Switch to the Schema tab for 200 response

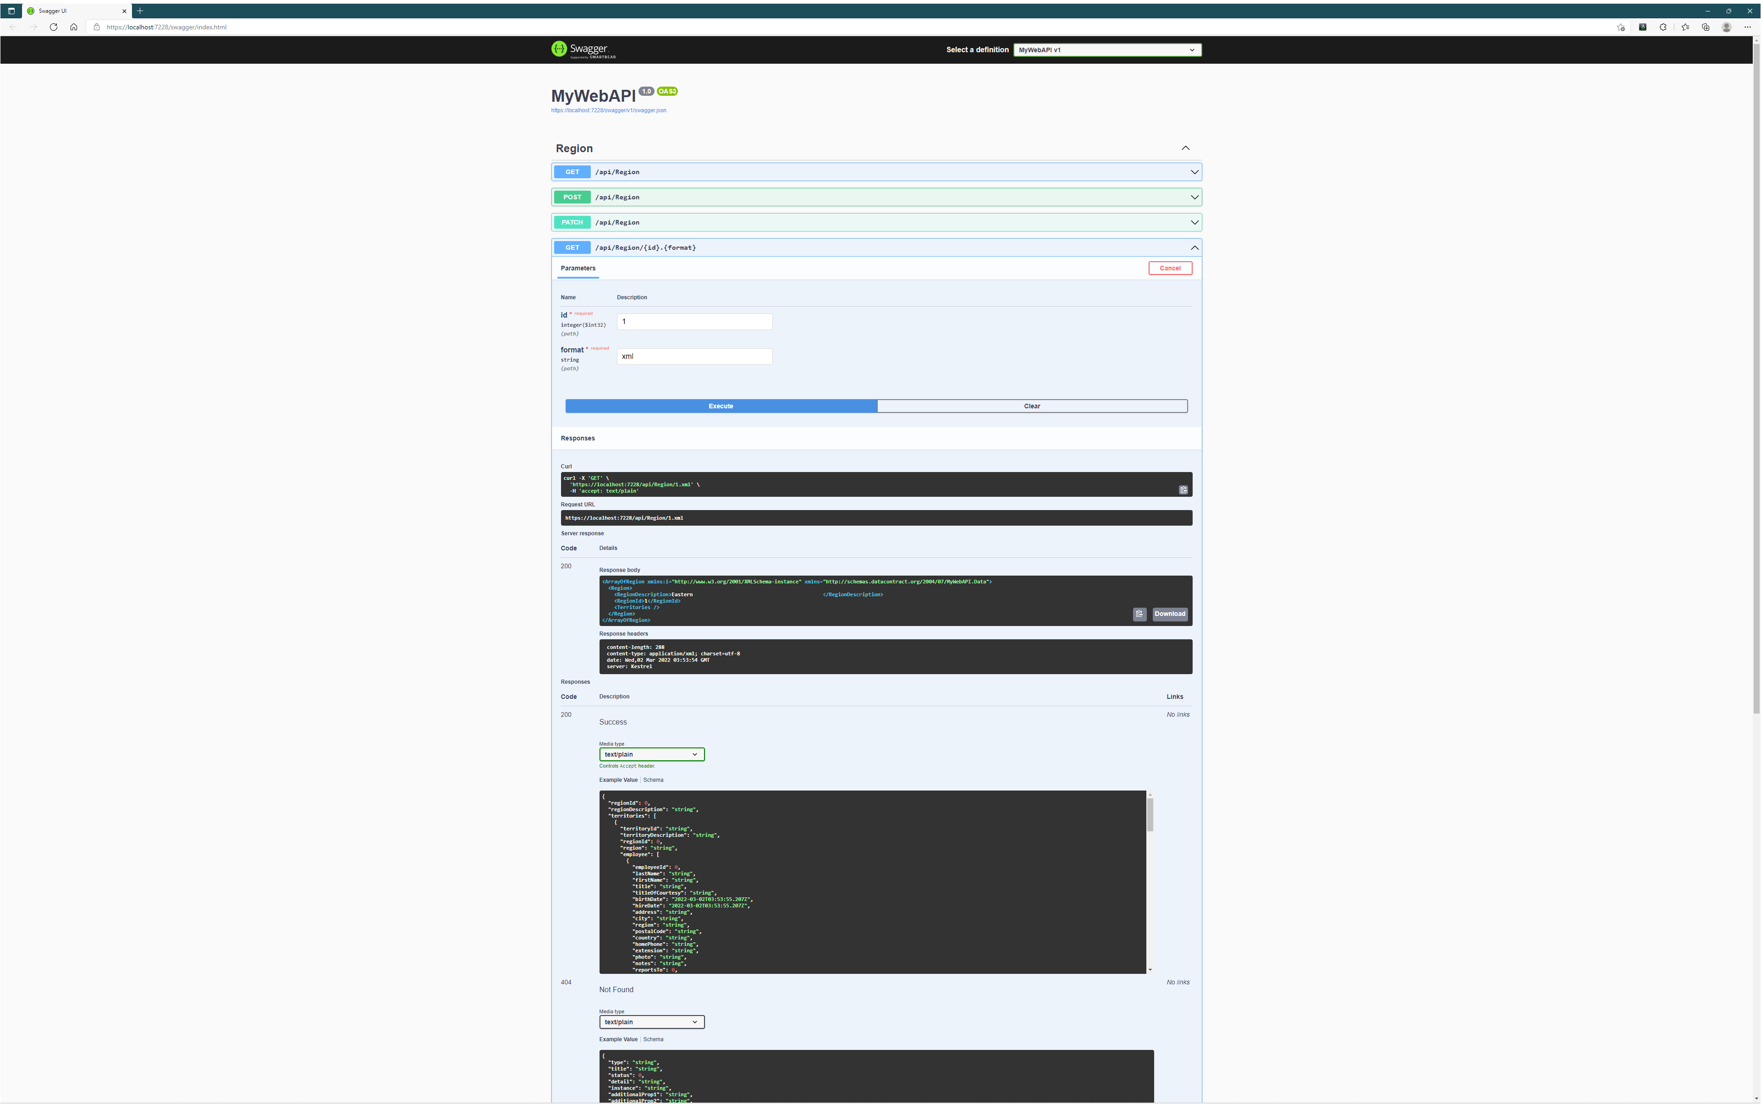653,780
